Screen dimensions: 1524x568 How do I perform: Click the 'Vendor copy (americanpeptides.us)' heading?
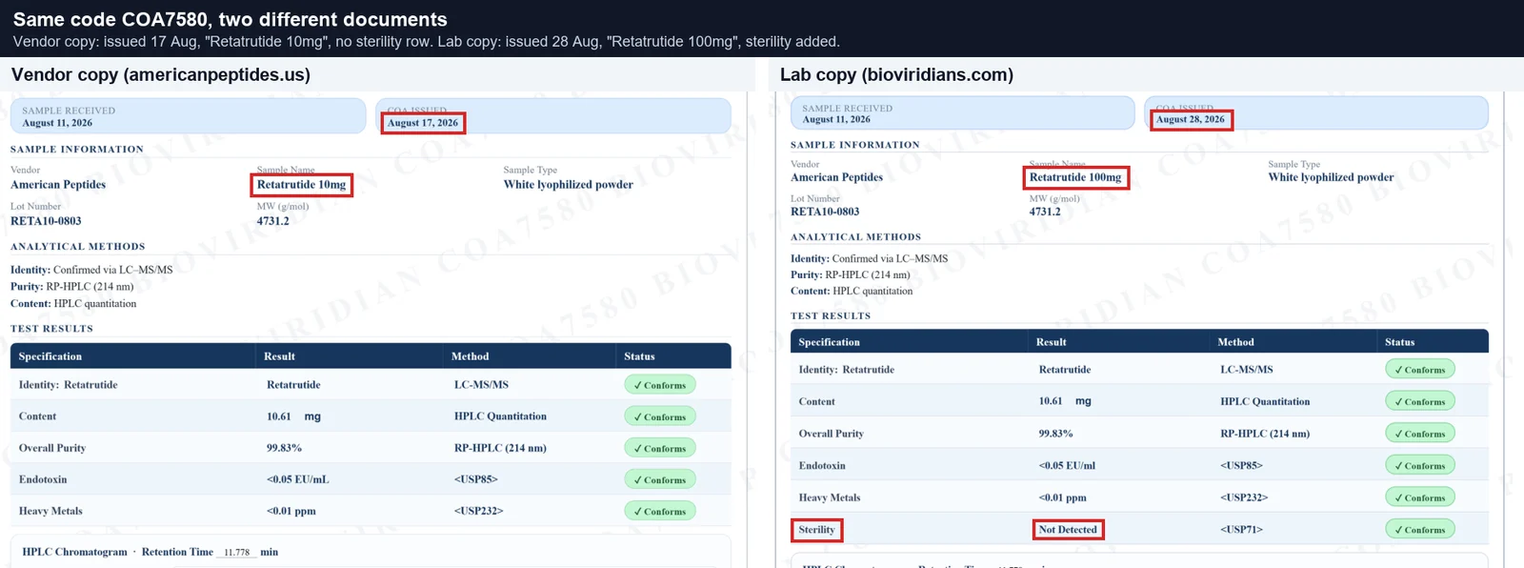point(161,74)
